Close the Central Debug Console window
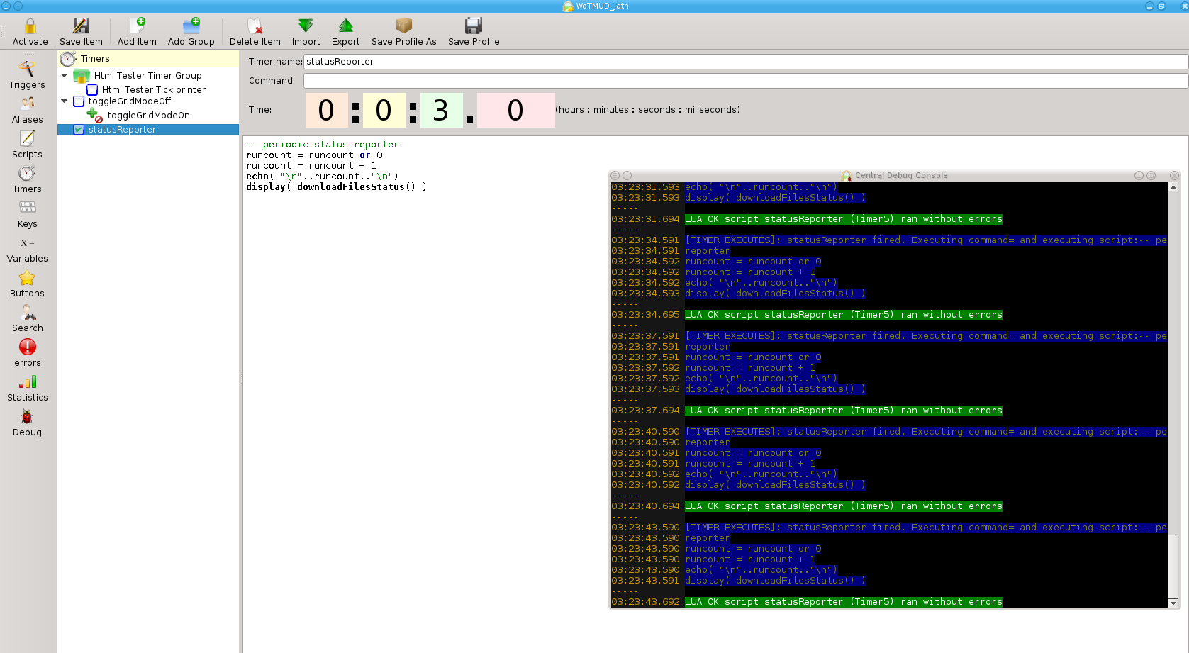The width and height of the screenshot is (1189, 653). coord(1174,175)
